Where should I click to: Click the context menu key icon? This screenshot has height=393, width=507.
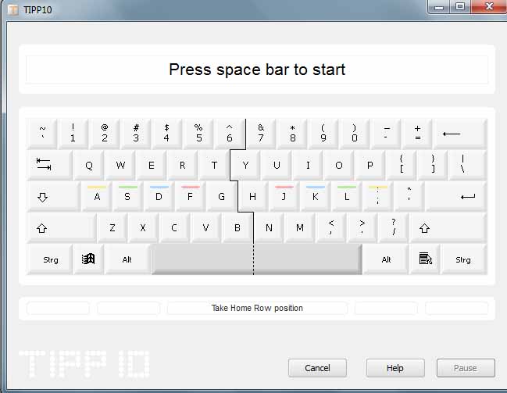425,259
